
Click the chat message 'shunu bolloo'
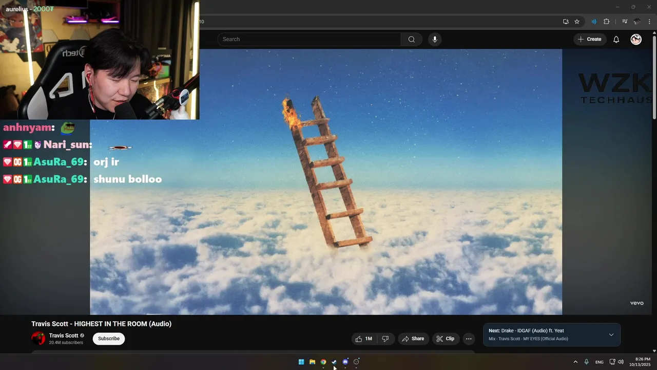click(127, 179)
